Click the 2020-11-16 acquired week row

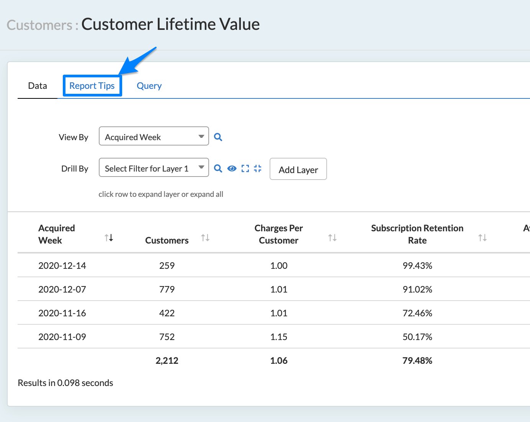pyautogui.click(x=62, y=313)
